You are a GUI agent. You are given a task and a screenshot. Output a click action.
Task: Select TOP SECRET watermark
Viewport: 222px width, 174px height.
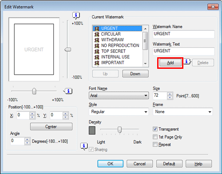(117, 51)
